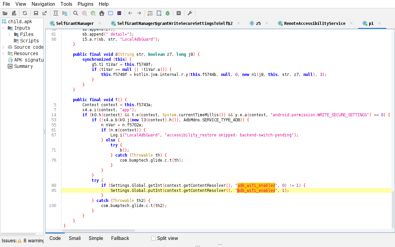
Task: Open the Tools menu
Action: 66,4
